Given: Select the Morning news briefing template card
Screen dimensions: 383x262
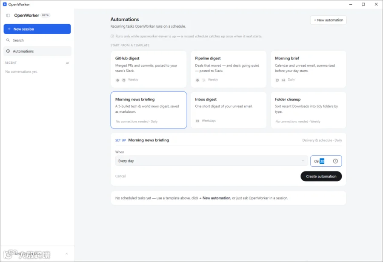Looking at the screenshot, I should [149, 110].
